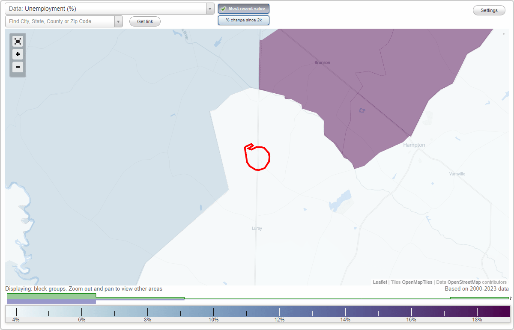The width and height of the screenshot is (514, 330).
Task: Click the green checkmark on Most recent value
Action: 223,9
